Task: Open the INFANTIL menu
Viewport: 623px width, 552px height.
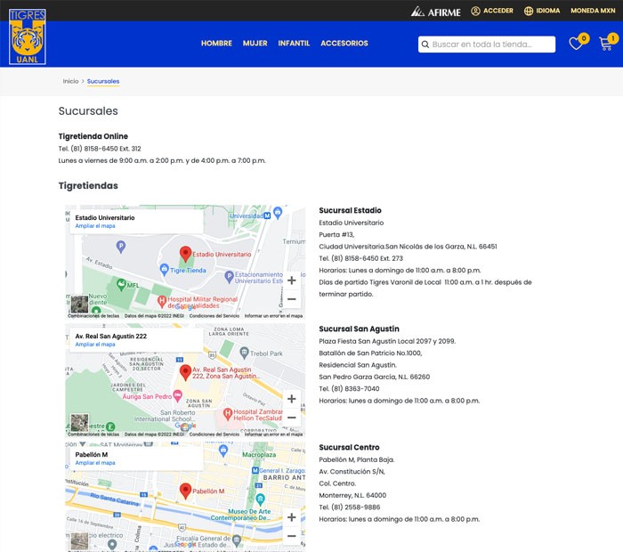Action: (x=294, y=44)
